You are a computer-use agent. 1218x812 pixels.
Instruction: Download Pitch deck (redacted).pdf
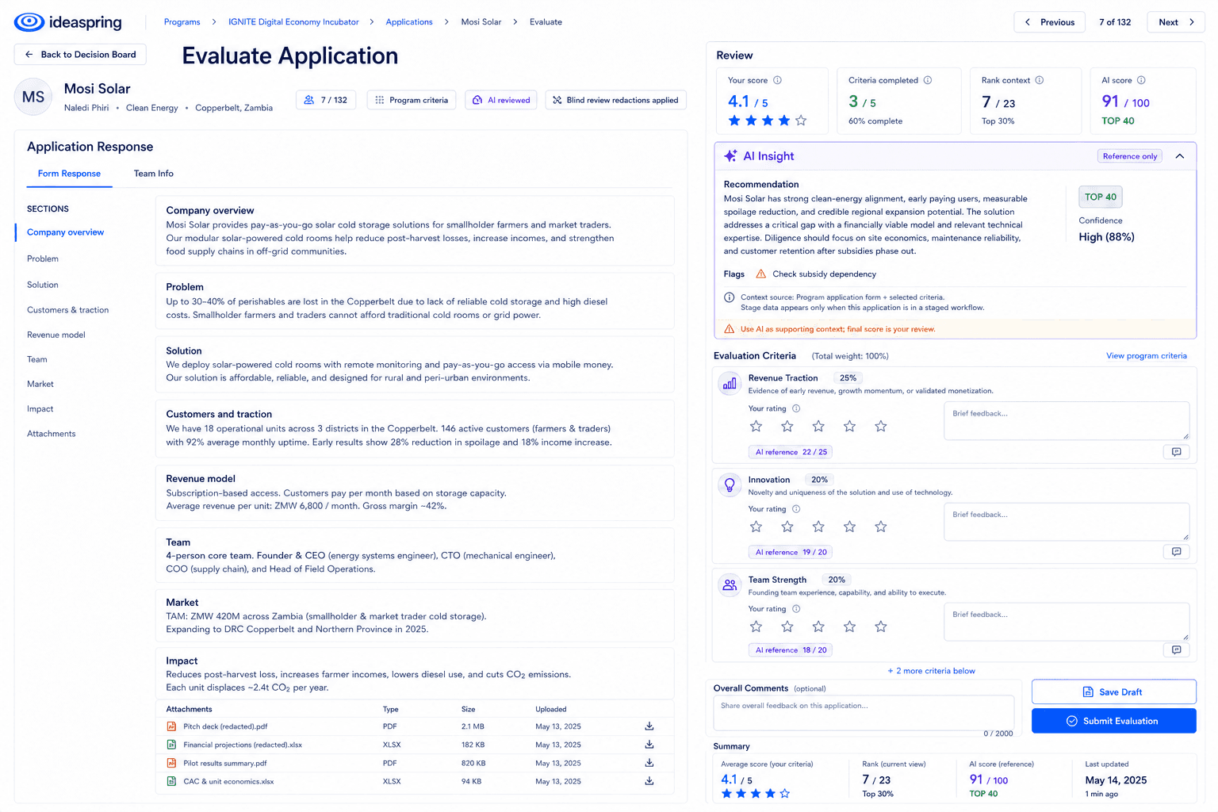coord(649,726)
